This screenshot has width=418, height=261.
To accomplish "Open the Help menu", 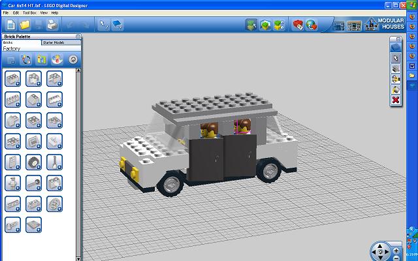I will coord(55,13).
